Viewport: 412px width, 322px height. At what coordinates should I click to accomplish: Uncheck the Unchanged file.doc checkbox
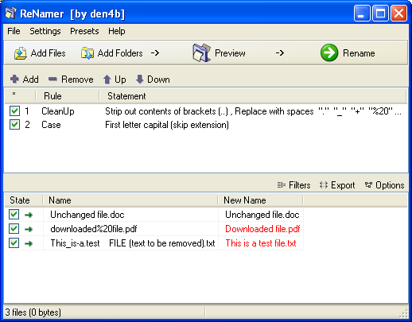click(x=14, y=214)
